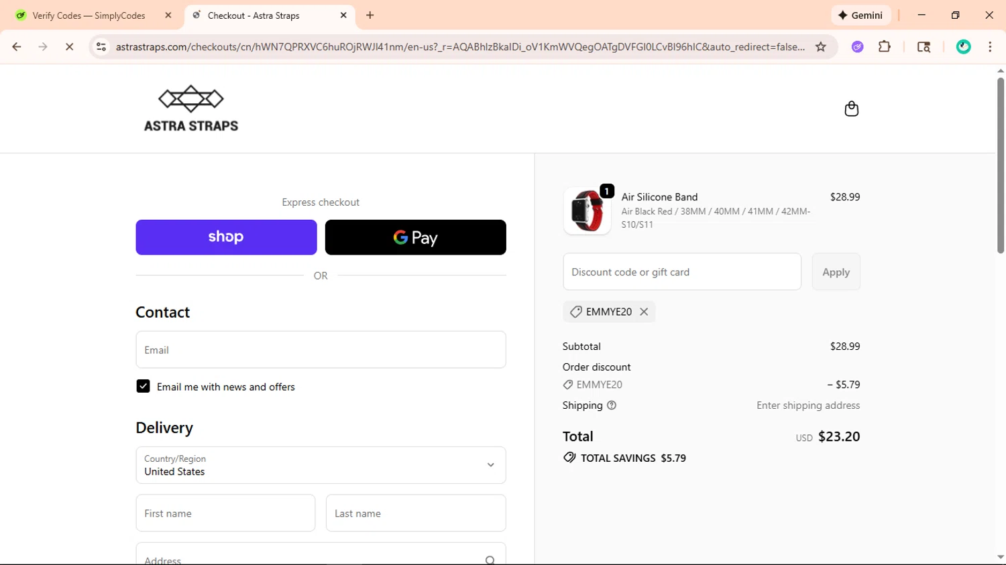The height and width of the screenshot is (565, 1006).
Task: Go forward in browser history
Action: tap(43, 47)
